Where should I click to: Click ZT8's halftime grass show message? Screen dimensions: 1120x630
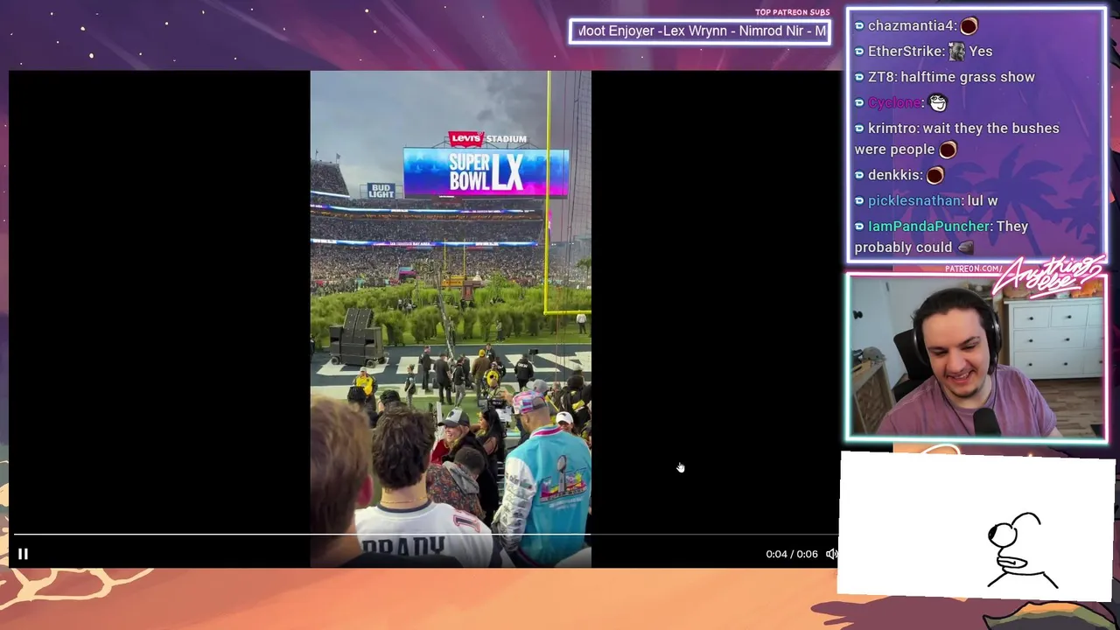[944, 77]
